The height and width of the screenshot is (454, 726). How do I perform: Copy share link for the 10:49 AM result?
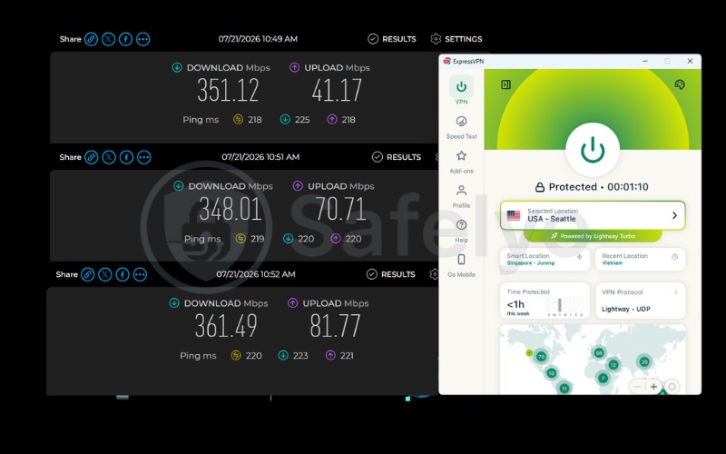pyautogui.click(x=92, y=39)
